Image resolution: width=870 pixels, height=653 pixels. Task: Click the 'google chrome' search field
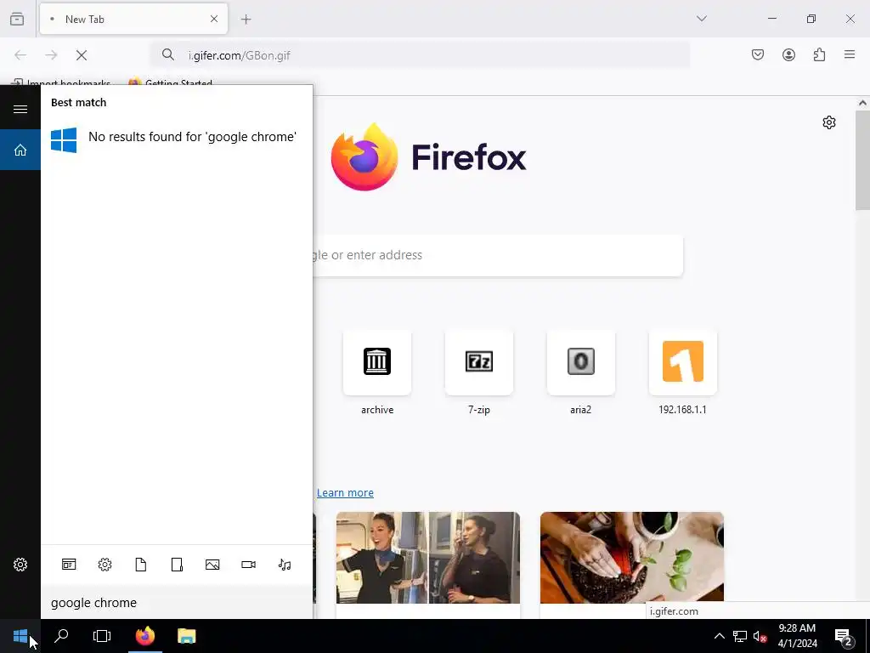[x=177, y=603]
